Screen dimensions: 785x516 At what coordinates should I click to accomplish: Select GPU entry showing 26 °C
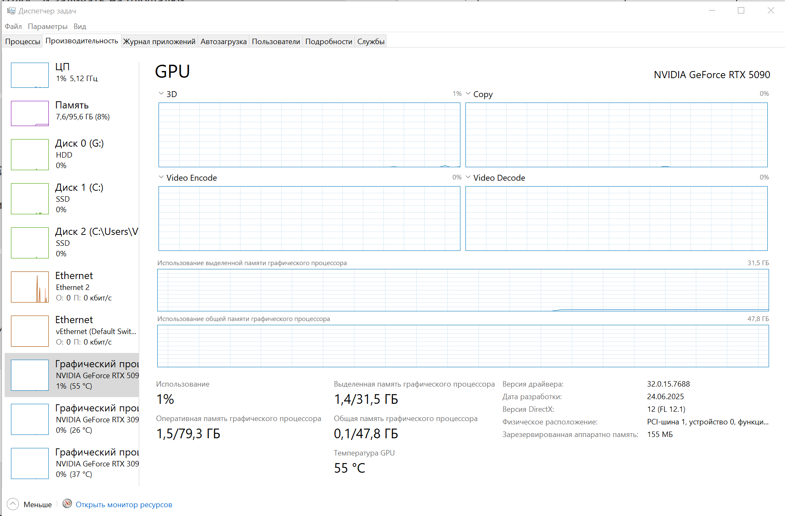tap(30, 419)
